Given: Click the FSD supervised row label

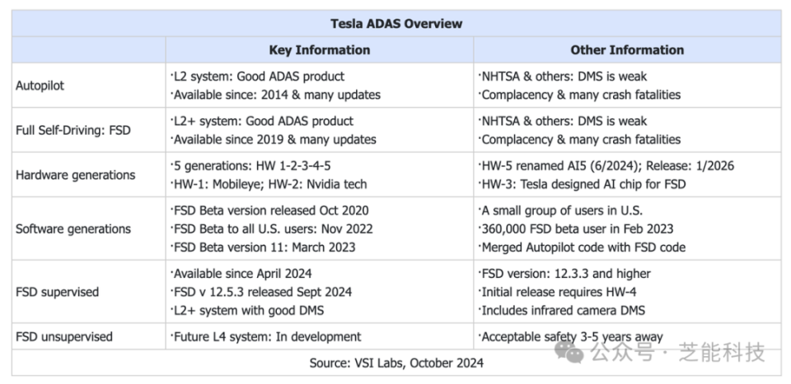Looking at the screenshot, I should point(57,292).
